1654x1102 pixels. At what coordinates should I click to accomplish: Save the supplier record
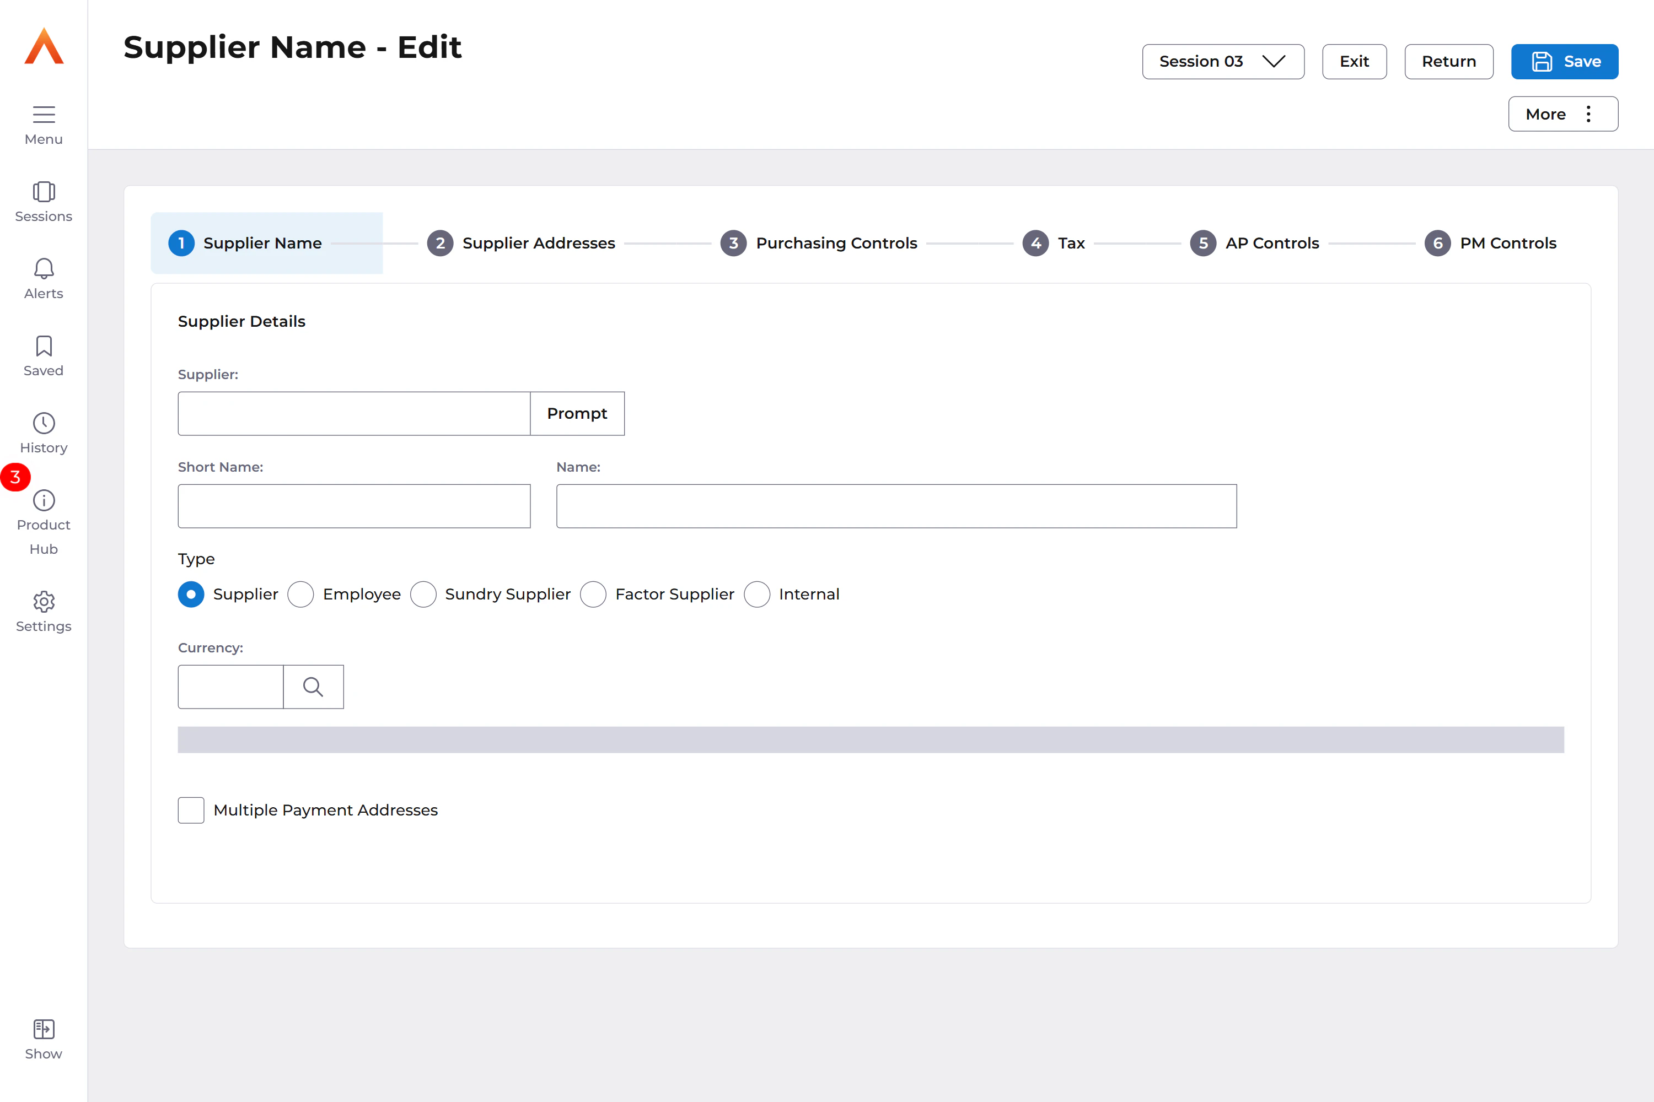click(x=1564, y=61)
